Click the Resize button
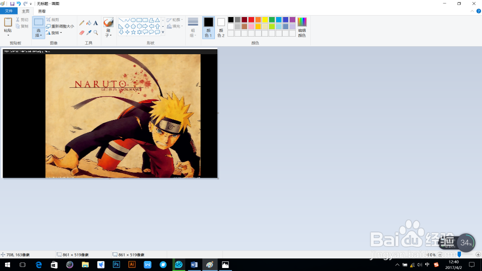Viewport: 482px width, 271px height. 60,27
